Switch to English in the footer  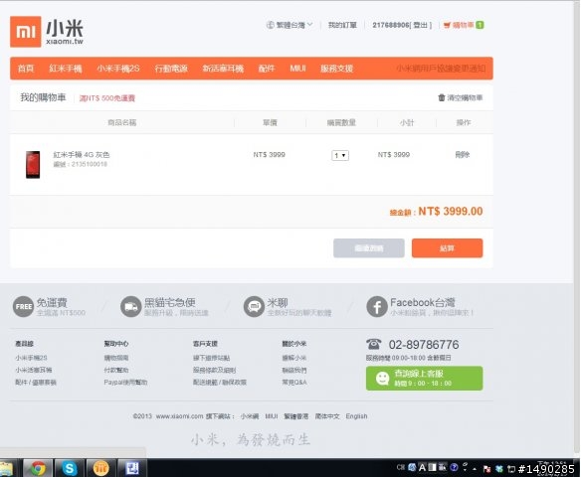tap(356, 416)
